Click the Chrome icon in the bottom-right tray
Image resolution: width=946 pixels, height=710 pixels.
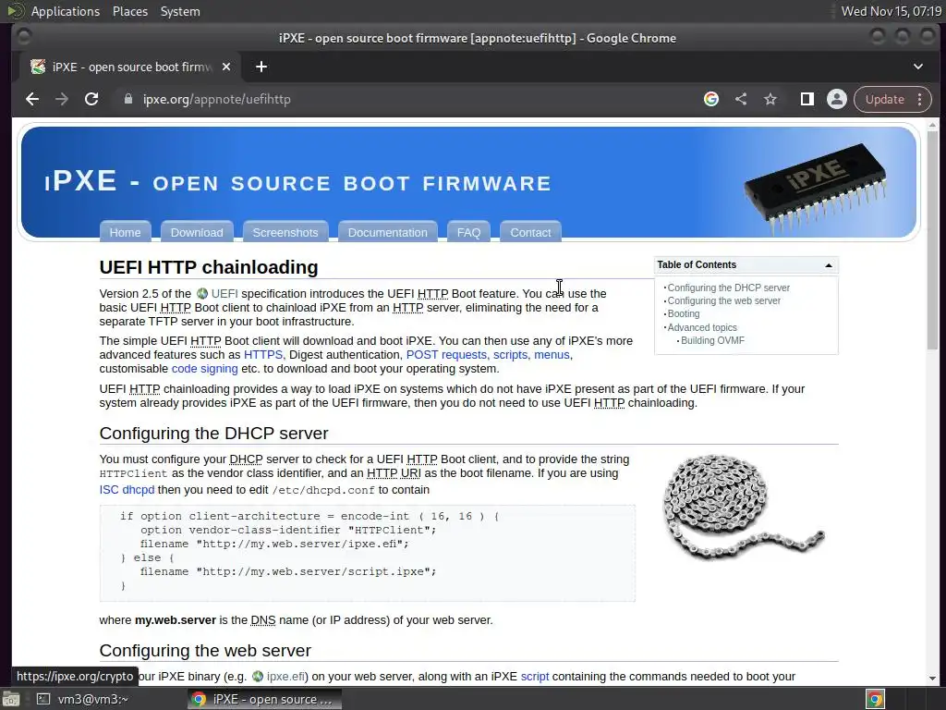coord(875,699)
